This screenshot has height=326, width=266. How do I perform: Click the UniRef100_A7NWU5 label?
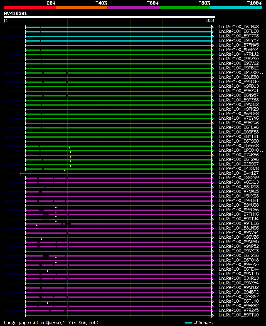point(239,191)
